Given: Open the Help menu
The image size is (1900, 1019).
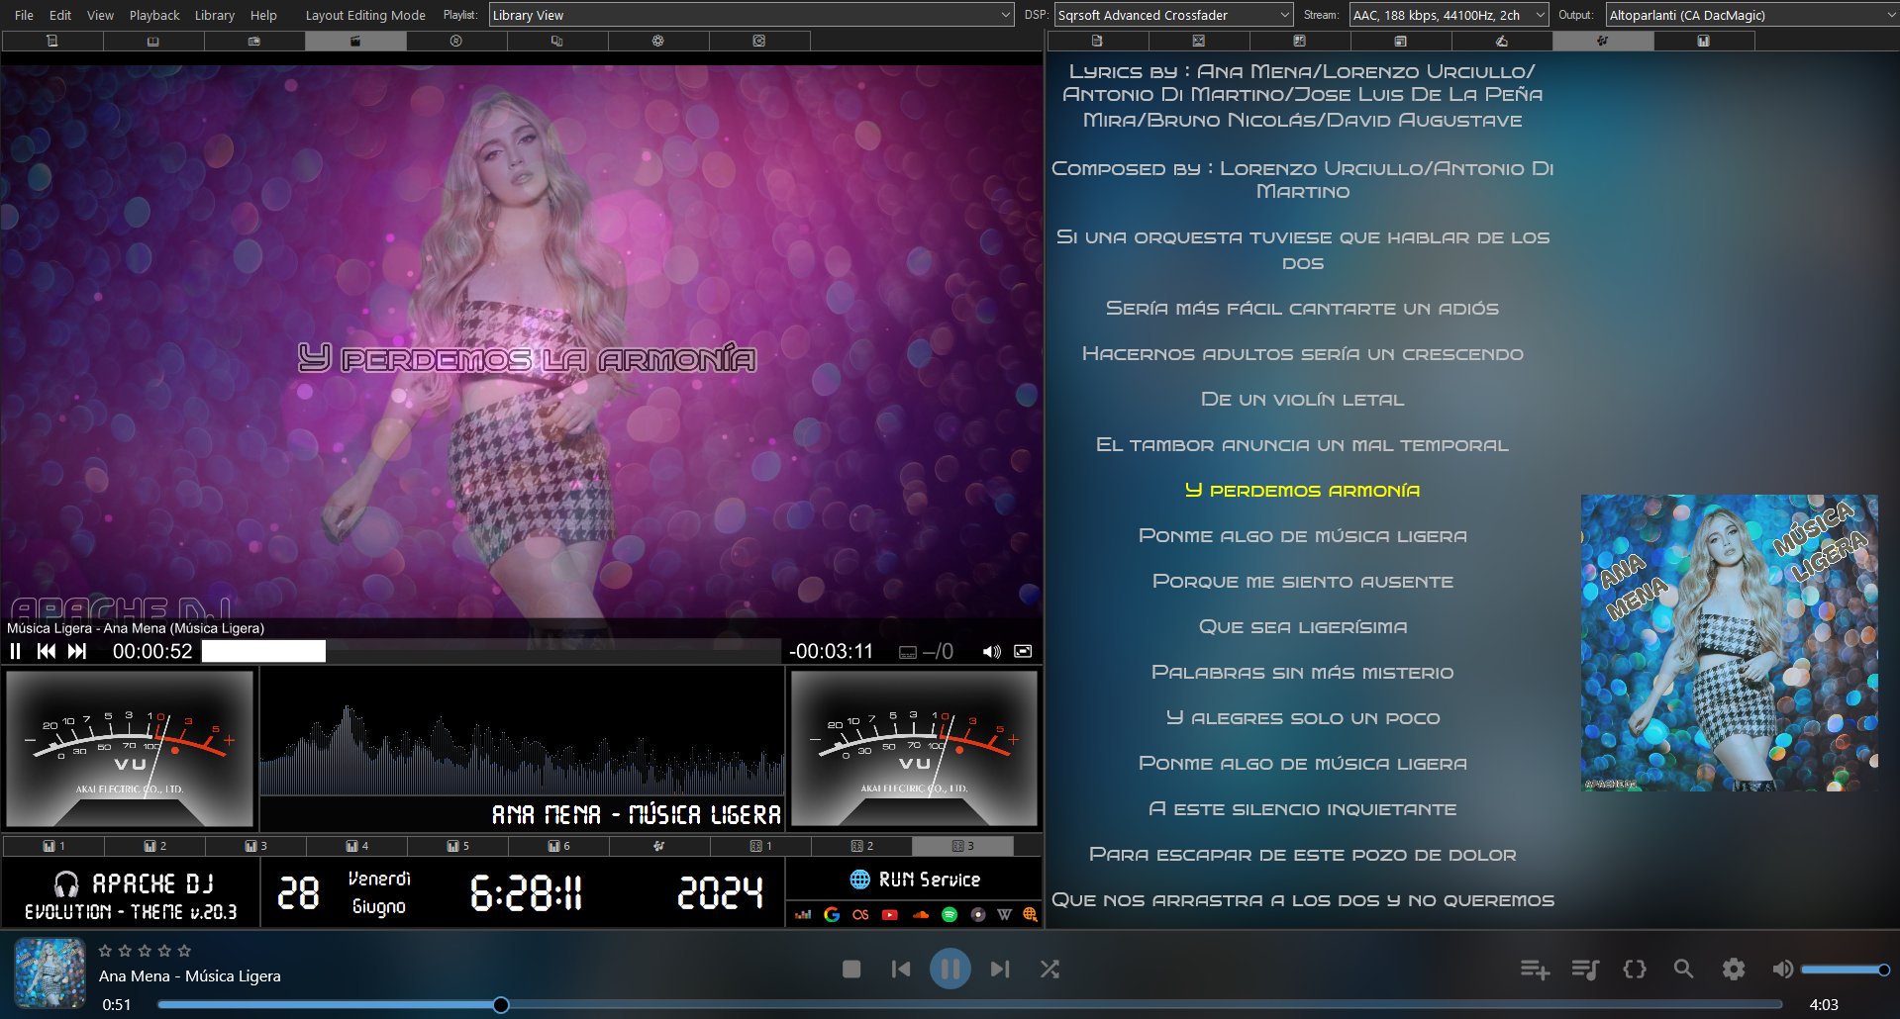Looking at the screenshot, I should 263,15.
